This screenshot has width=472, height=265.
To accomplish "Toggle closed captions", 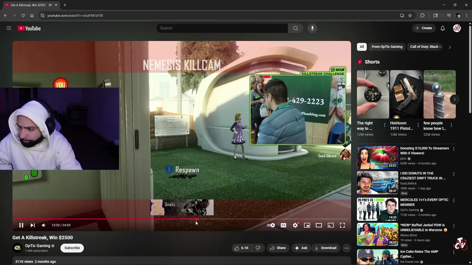I will [x=283, y=225].
